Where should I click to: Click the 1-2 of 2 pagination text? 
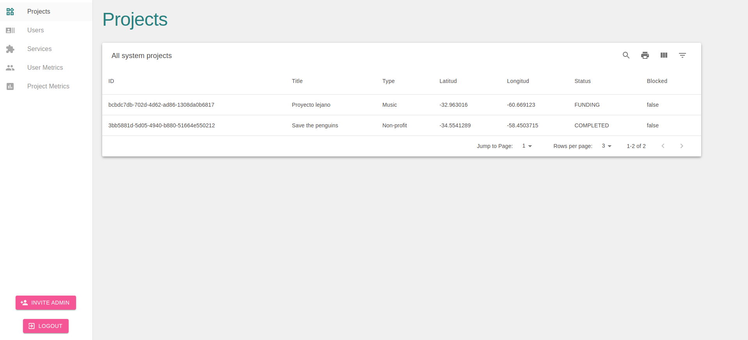click(636, 146)
